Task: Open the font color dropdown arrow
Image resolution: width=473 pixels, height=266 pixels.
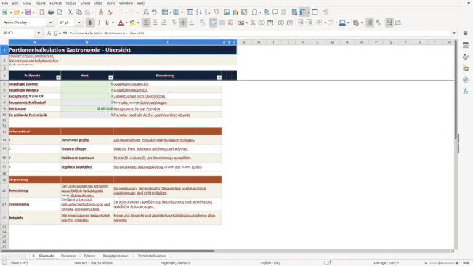Action: click(126, 23)
